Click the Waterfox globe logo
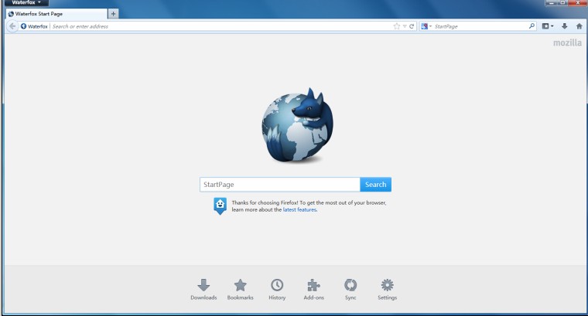The height and width of the screenshot is (316, 588). coord(297,124)
